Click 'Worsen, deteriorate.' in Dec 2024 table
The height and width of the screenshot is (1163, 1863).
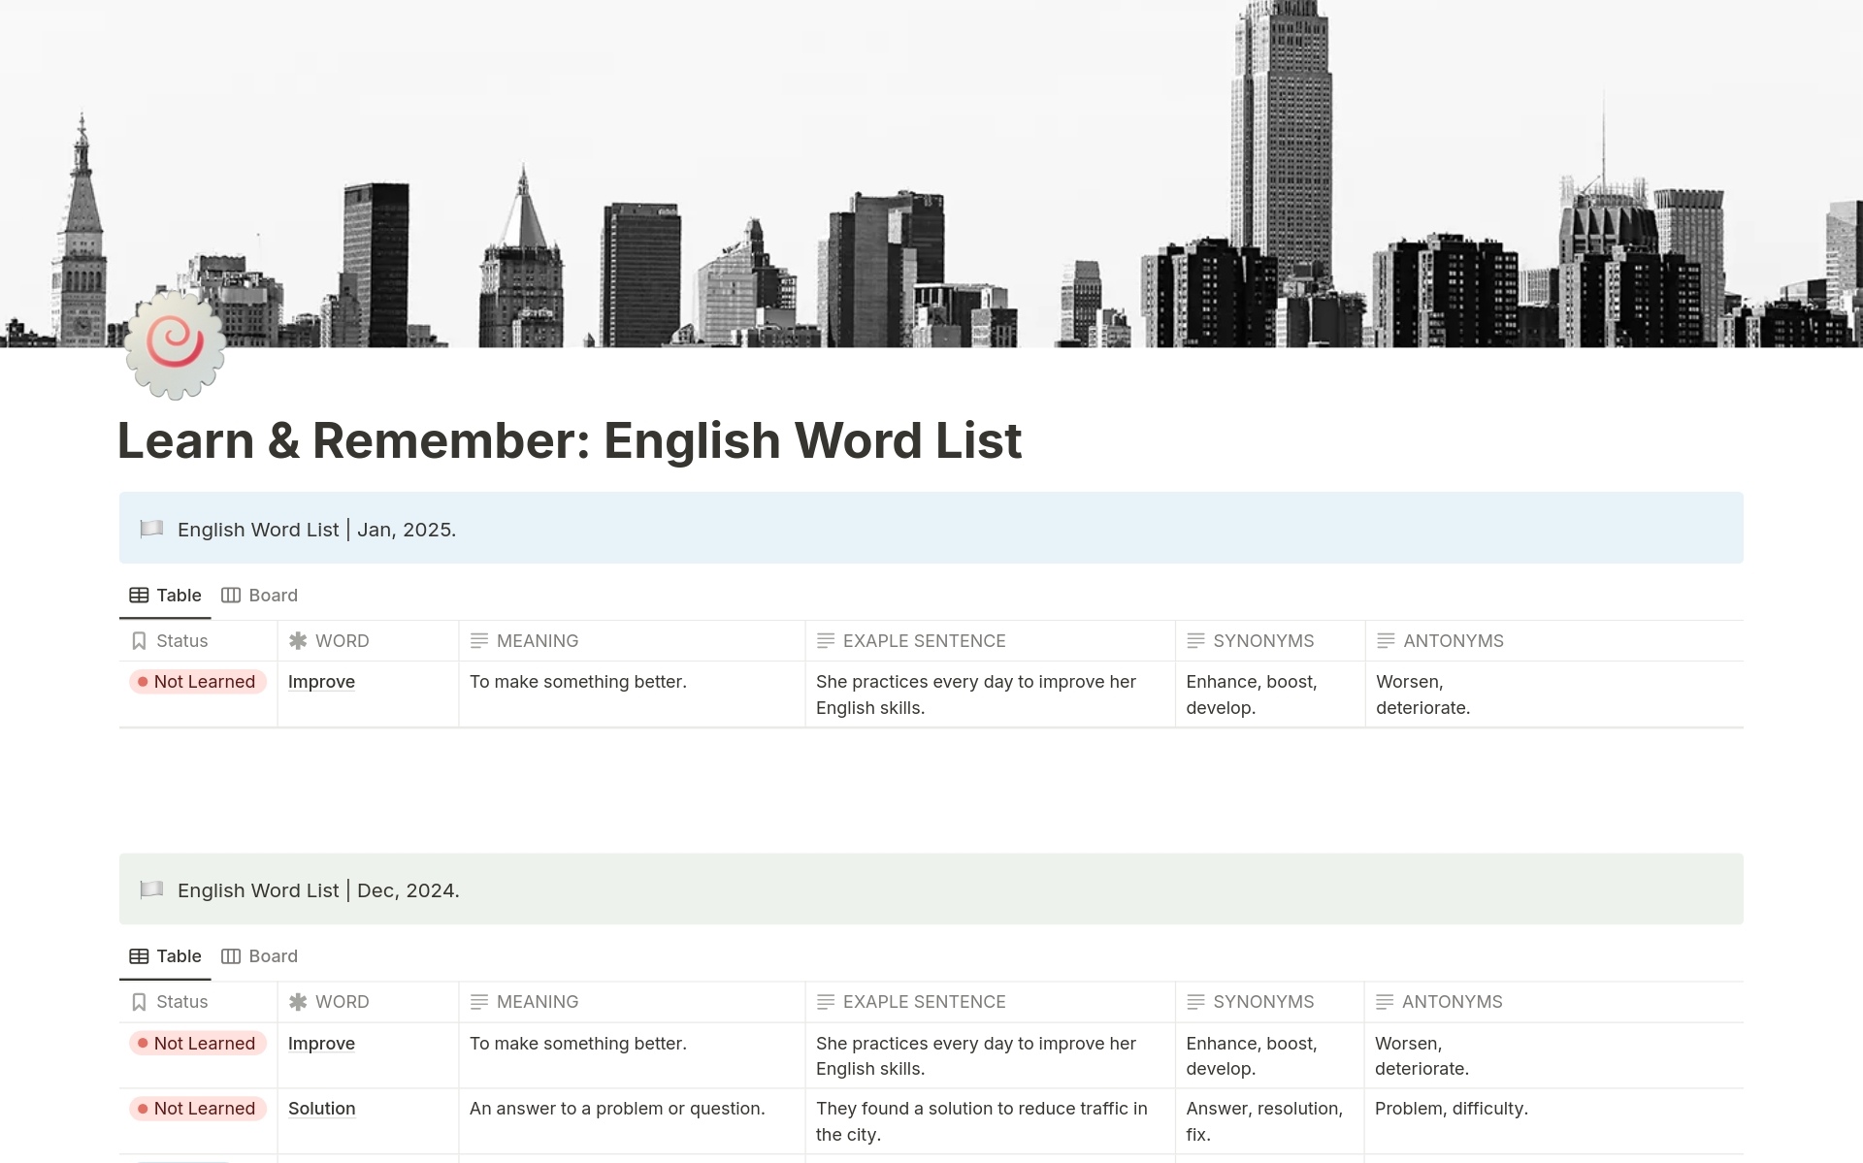tap(1422, 1055)
